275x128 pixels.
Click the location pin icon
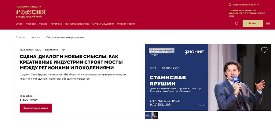point(230,5)
